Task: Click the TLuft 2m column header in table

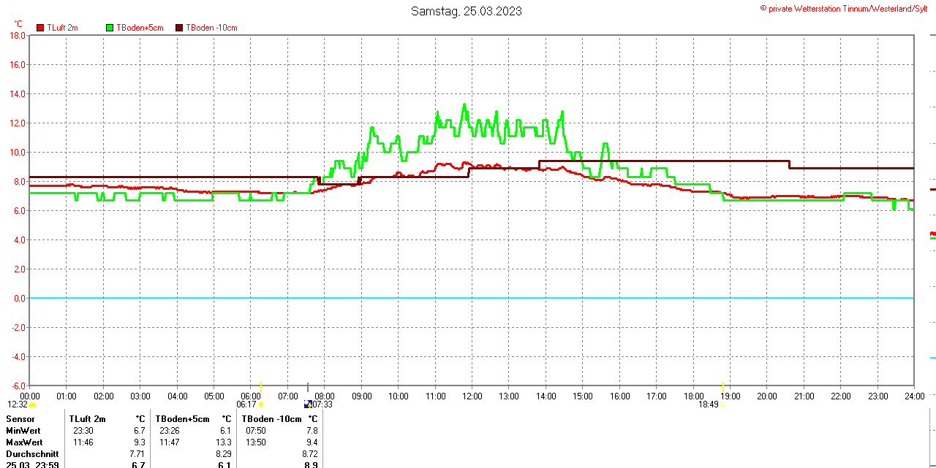Action: click(x=87, y=419)
